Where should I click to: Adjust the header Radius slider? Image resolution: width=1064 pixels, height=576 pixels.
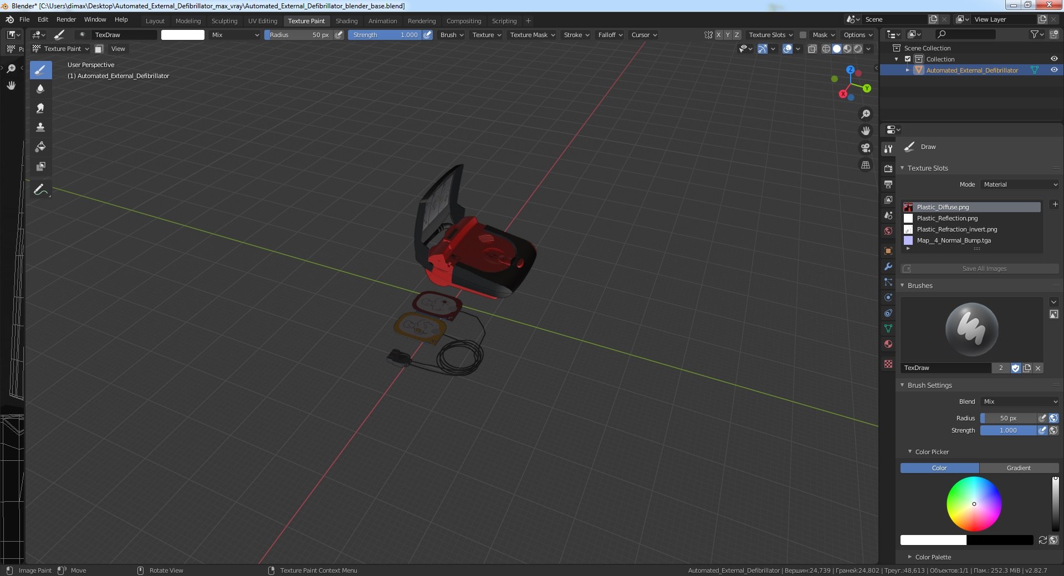coord(299,35)
